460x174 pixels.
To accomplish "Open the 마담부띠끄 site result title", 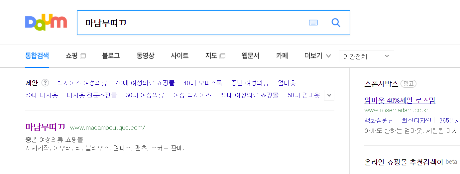I will point(45,127).
